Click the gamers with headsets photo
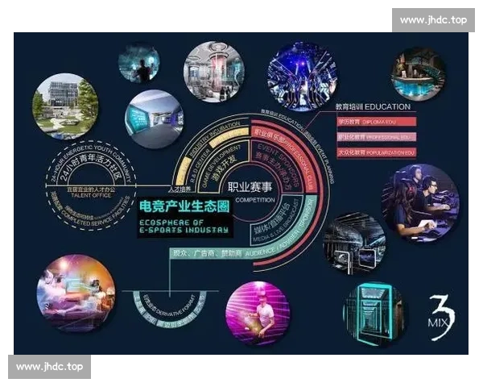Image resolution: width=483 pixels, height=387 pixels. point(421,202)
